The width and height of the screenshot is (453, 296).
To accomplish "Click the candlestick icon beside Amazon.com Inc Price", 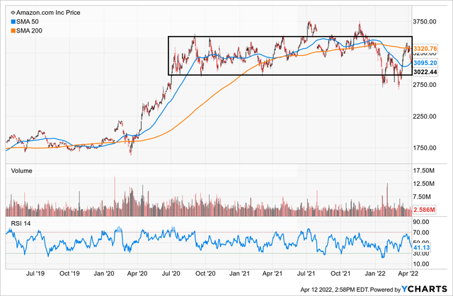I will (x=13, y=13).
